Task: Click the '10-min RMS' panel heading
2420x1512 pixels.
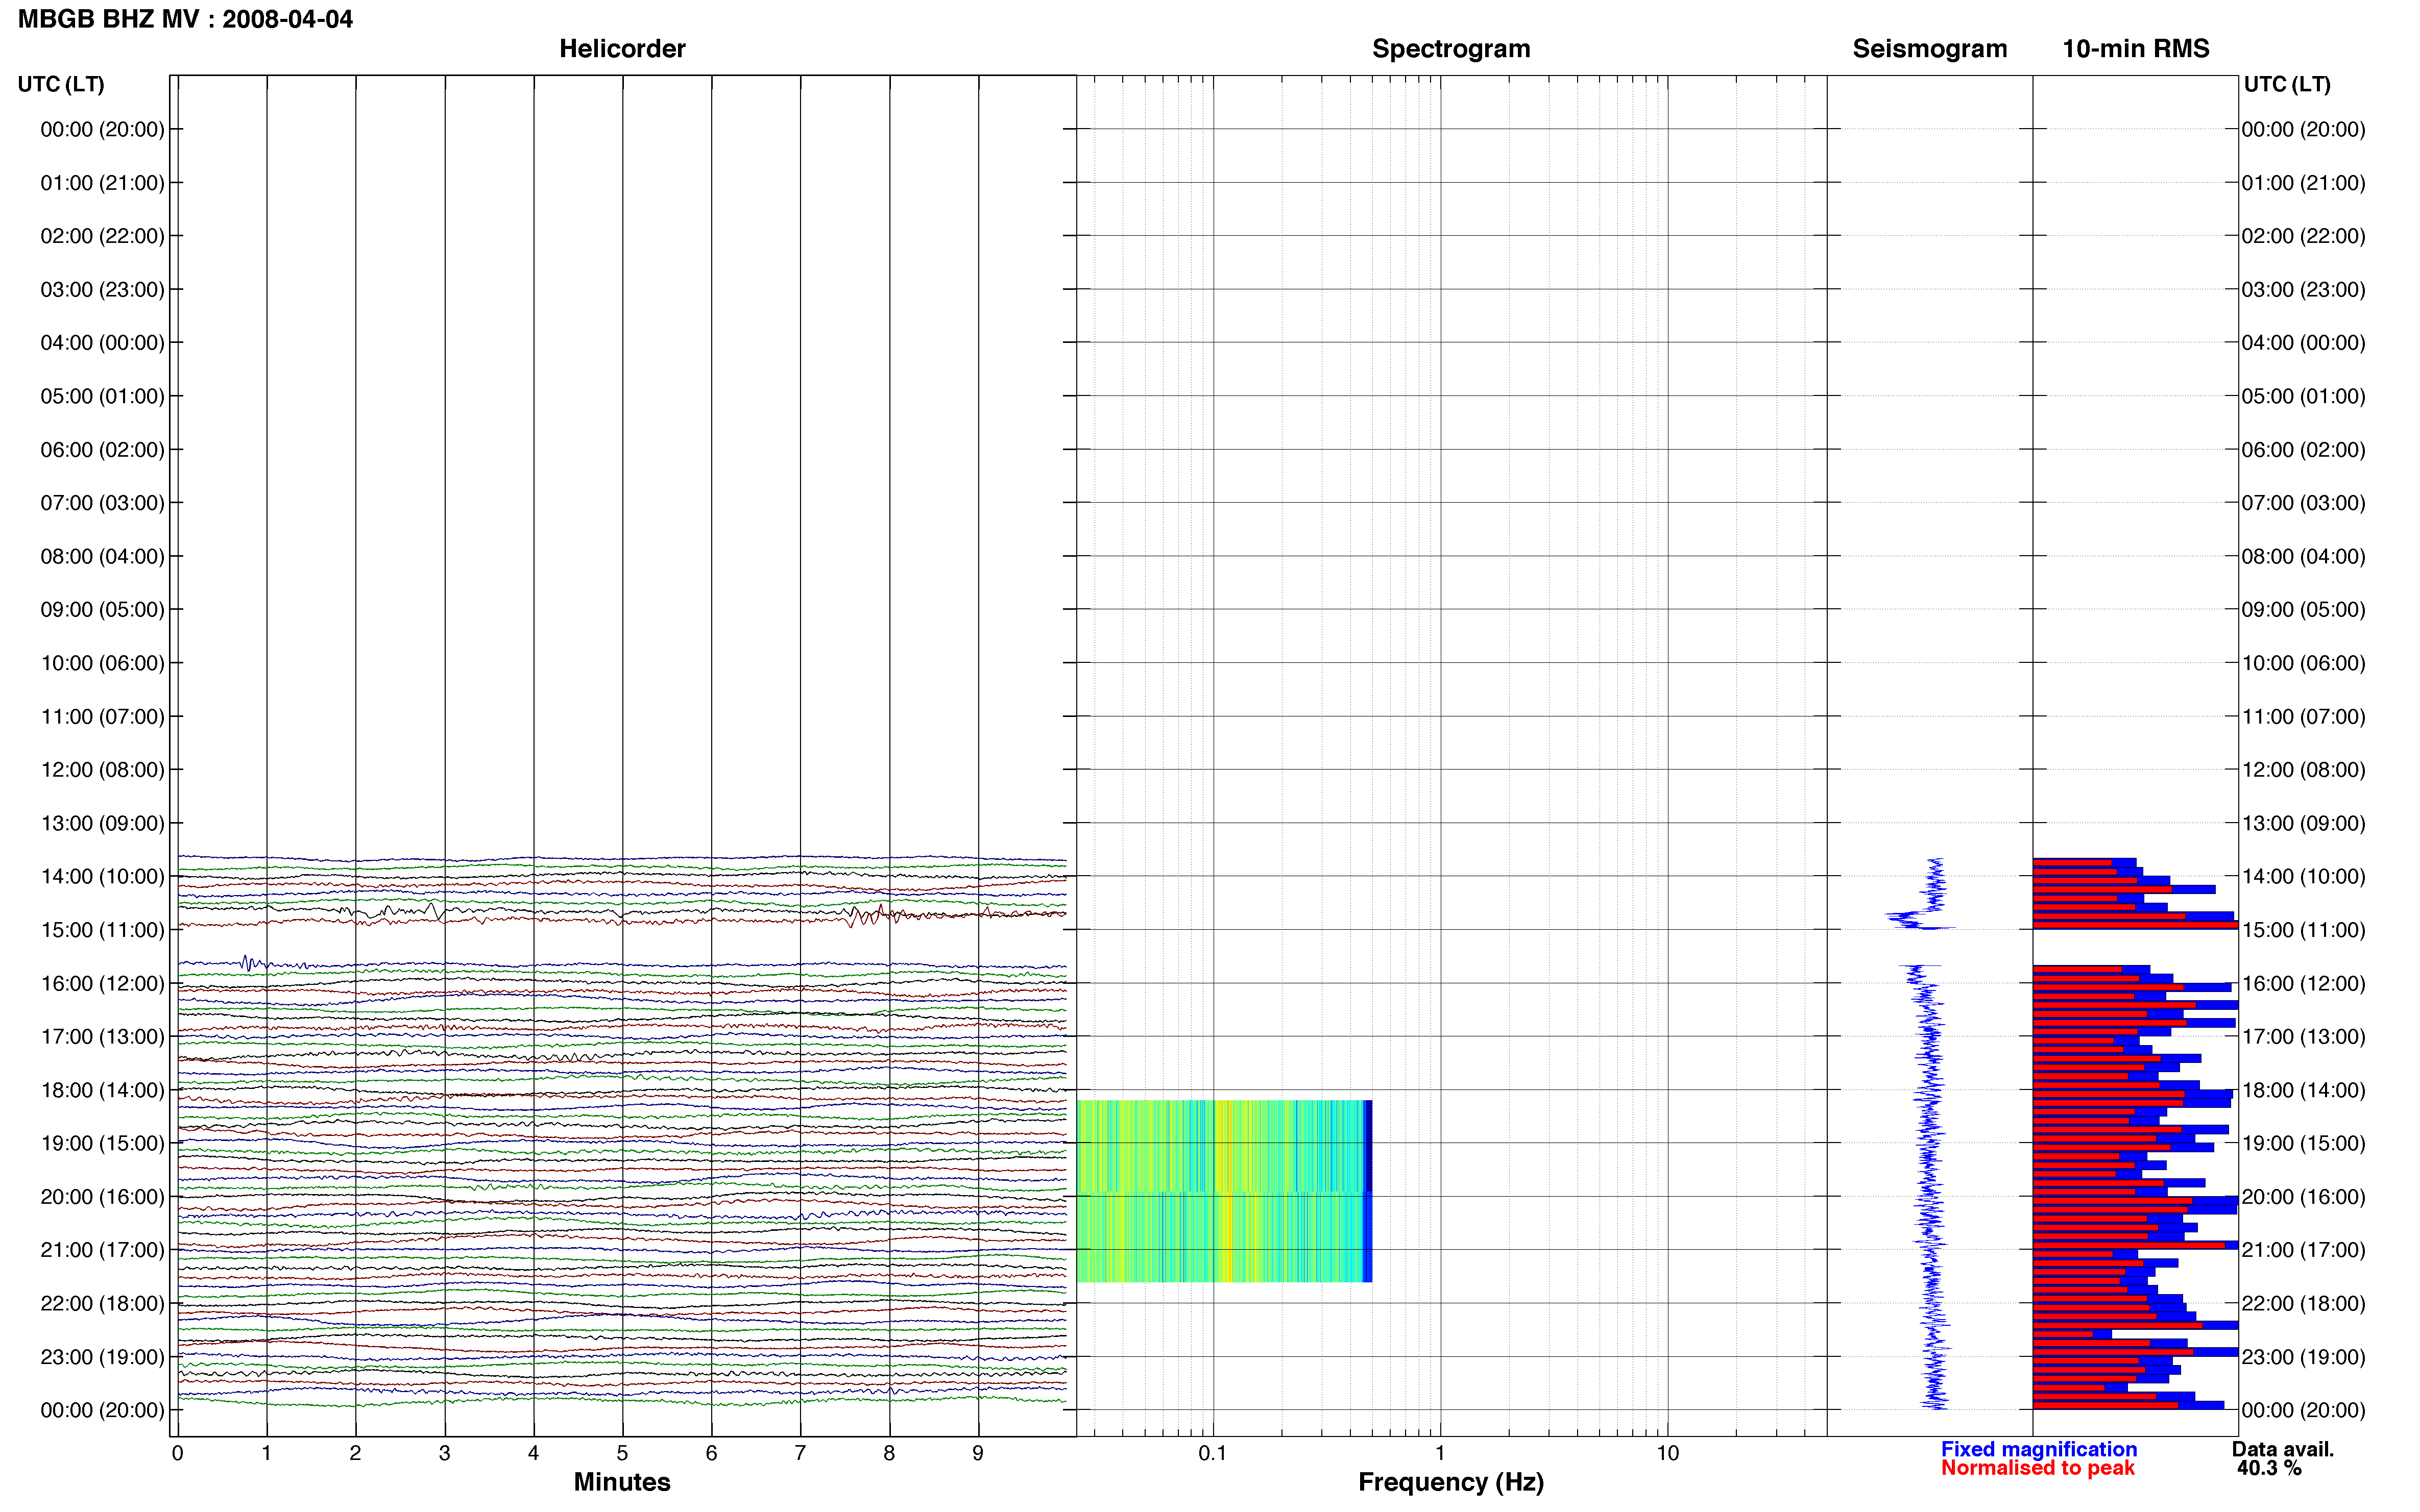Action: click(x=2135, y=48)
